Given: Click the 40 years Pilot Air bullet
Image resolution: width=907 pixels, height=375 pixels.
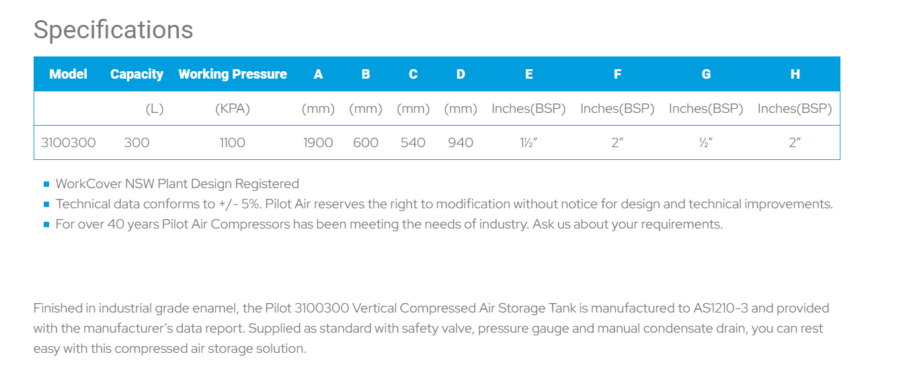Looking at the screenshot, I should point(389,224).
